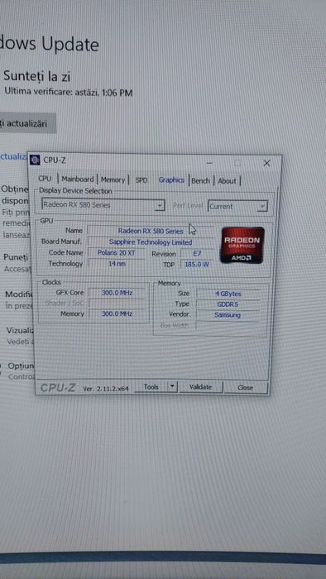Click the Tools button
The image size is (326, 579).
(x=151, y=386)
